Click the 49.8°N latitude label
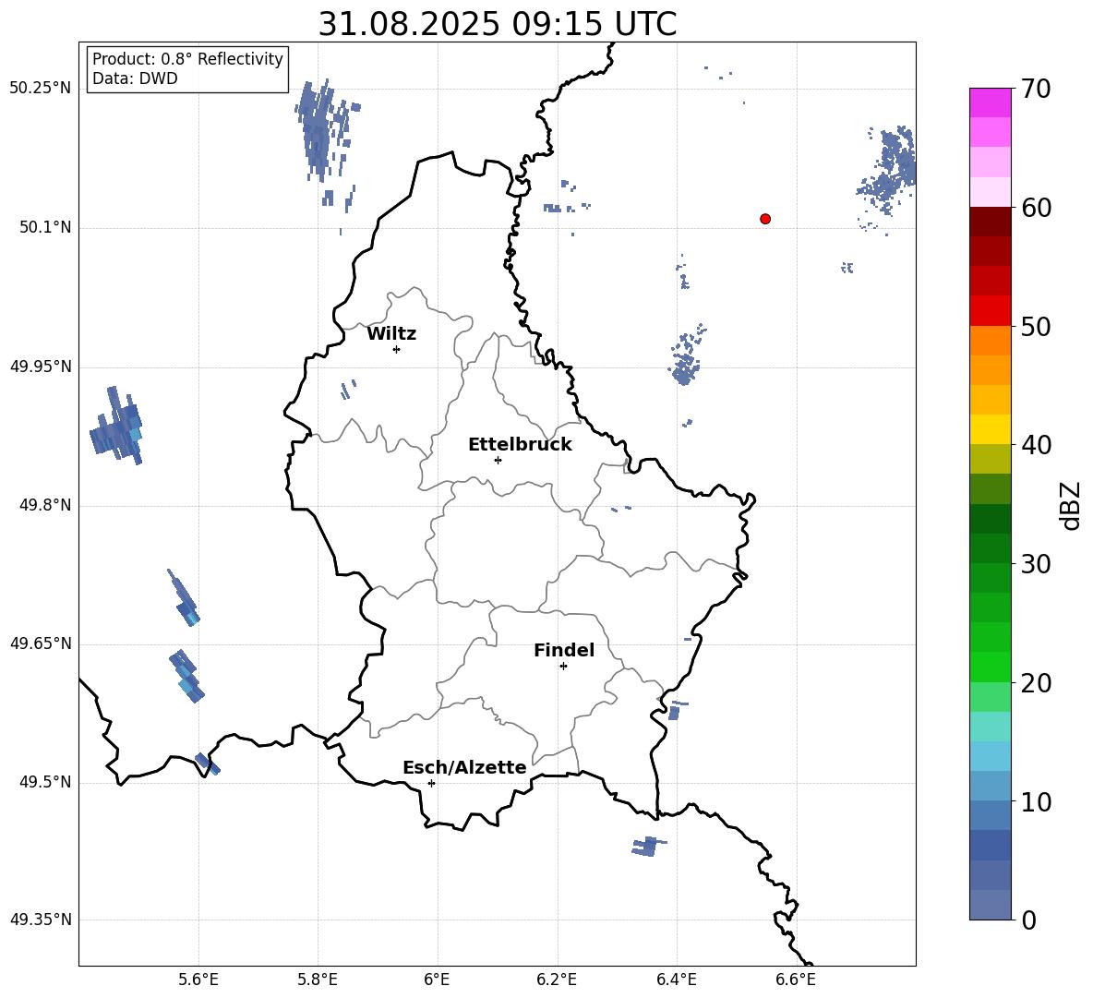1093x998 pixels. point(45,505)
